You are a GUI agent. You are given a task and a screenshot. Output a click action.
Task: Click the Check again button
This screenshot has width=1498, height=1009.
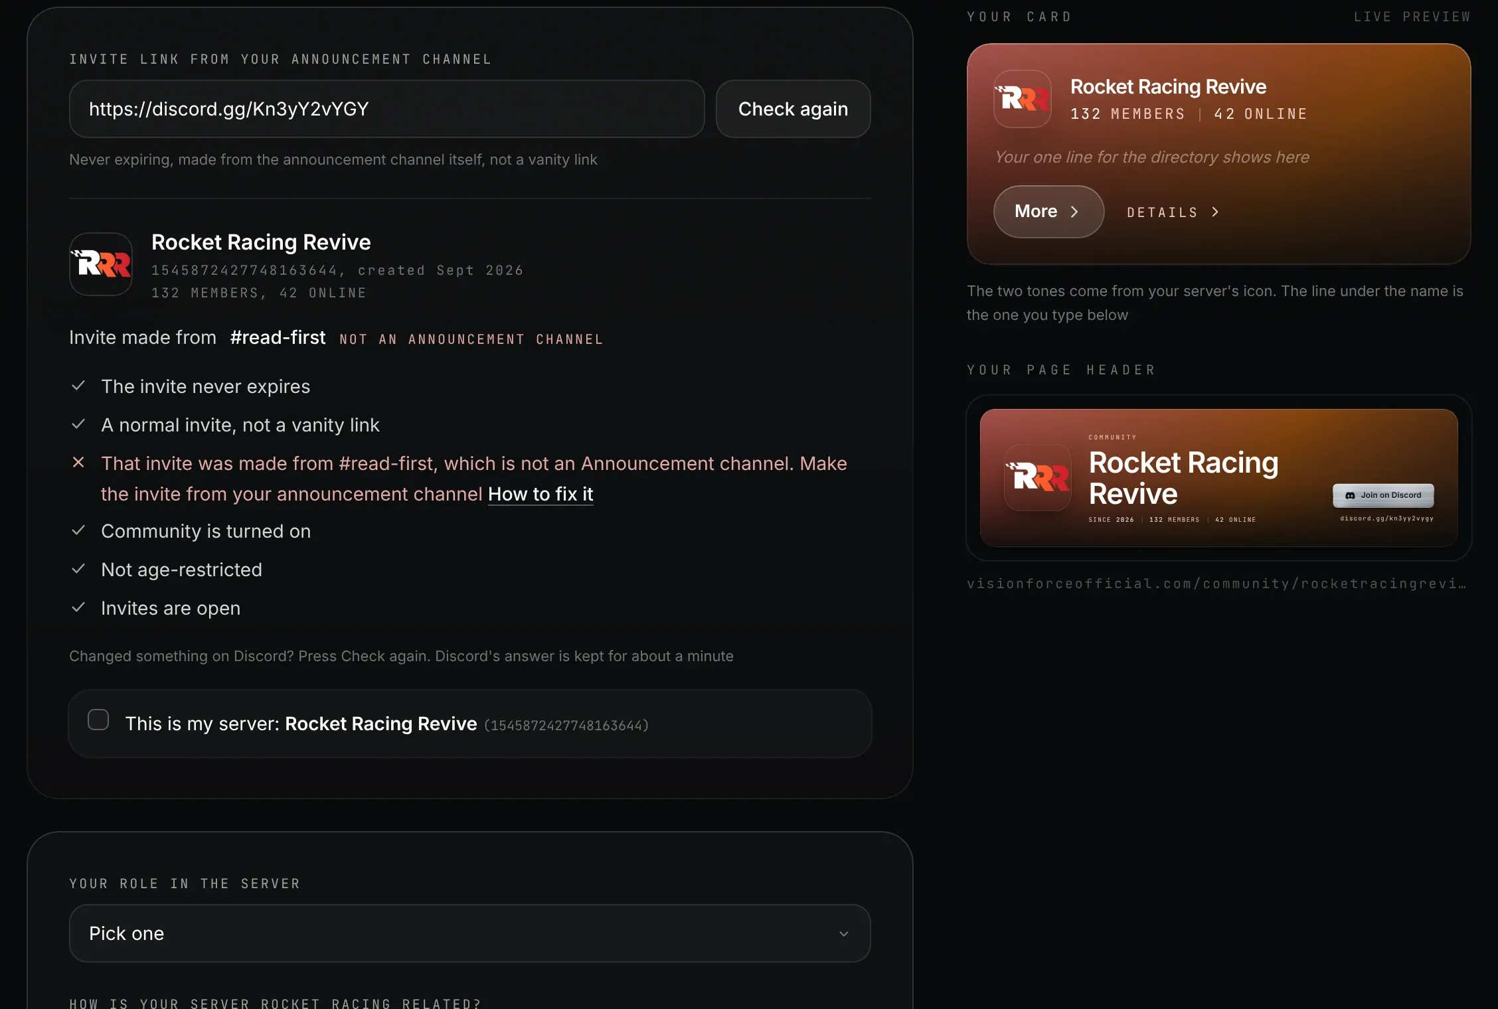[793, 109]
